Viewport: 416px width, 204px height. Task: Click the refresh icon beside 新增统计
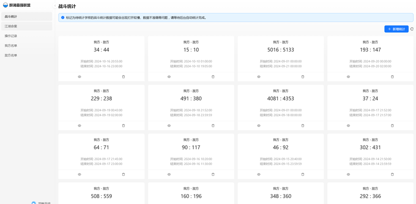tap(412, 29)
